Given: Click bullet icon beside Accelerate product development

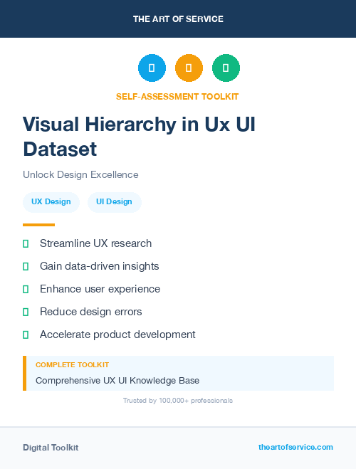Looking at the screenshot, I should coord(26,334).
